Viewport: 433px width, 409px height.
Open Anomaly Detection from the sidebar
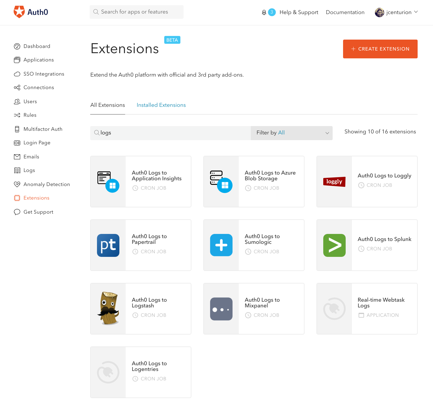(47, 184)
